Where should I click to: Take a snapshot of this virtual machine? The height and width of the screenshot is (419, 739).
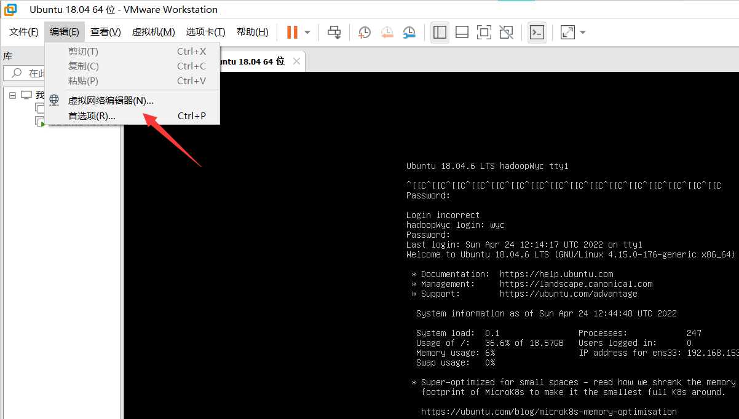tap(365, 32)
